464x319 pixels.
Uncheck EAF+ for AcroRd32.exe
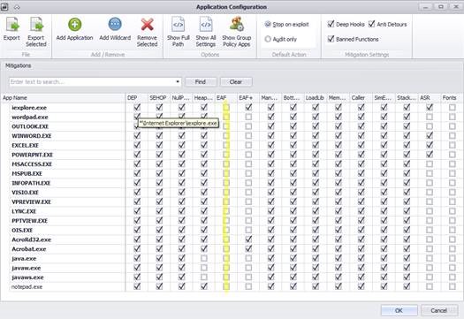tap(248, 239)
